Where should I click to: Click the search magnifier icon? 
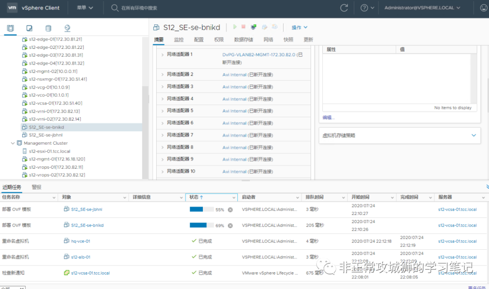[115, 8]
